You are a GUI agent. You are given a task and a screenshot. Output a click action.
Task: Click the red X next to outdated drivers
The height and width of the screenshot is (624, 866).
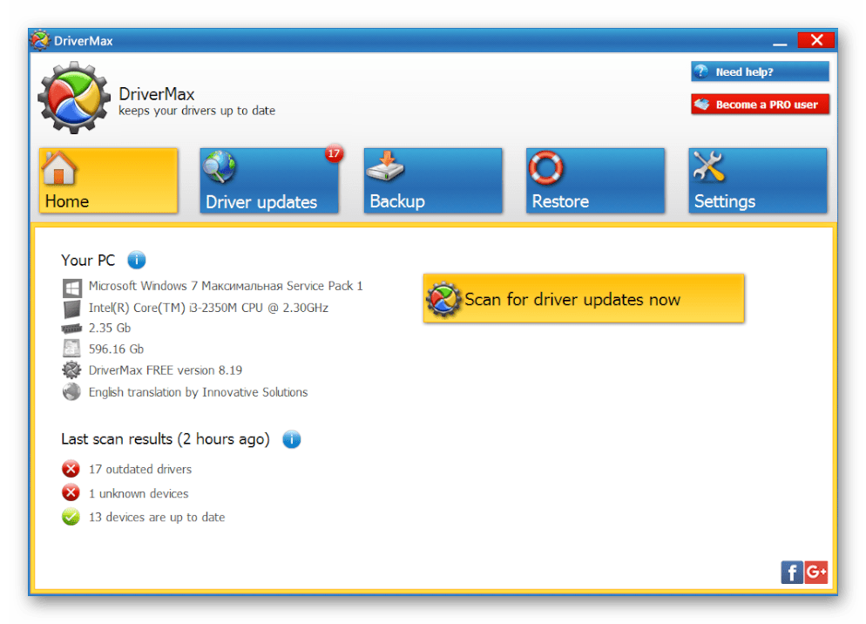(71, 469)
